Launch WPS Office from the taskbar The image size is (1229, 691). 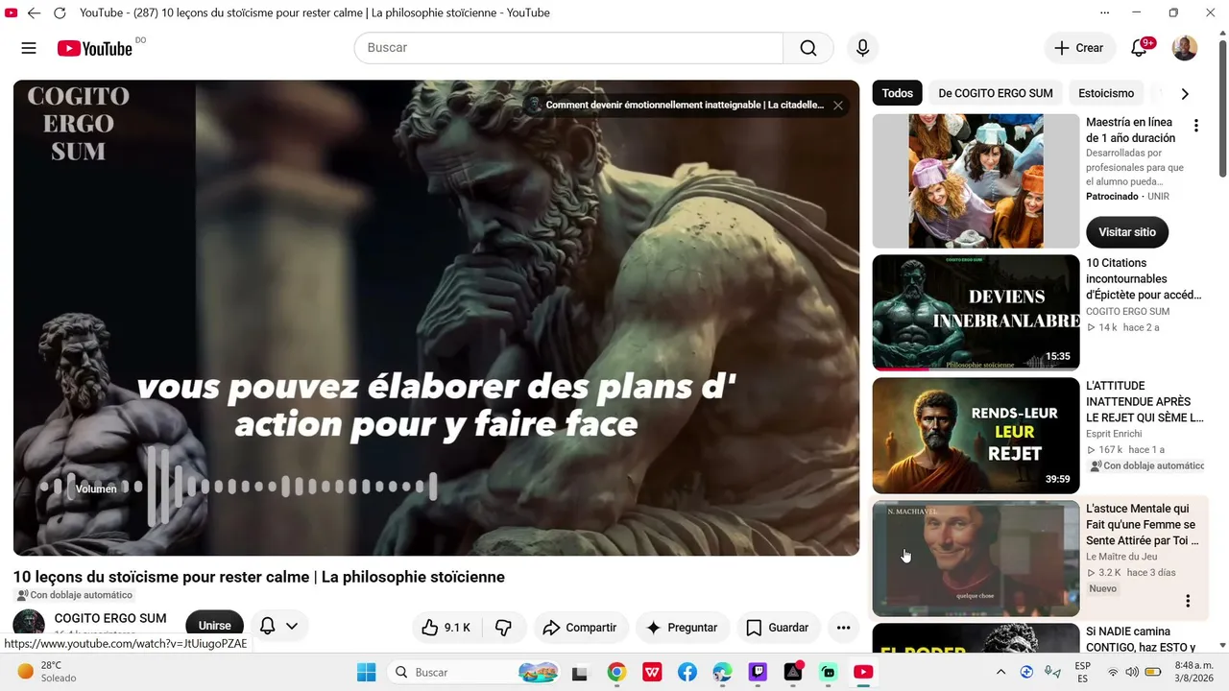[x=652, y=672]
